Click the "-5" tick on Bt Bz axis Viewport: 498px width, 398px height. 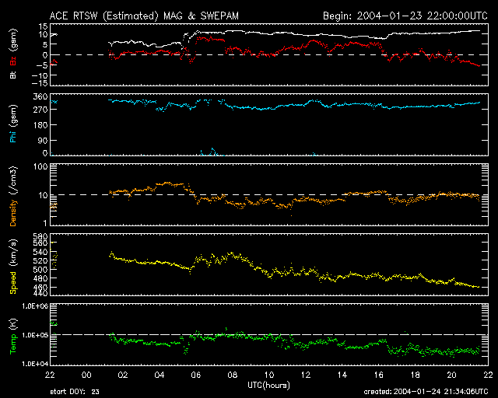(x=43, y=65)
